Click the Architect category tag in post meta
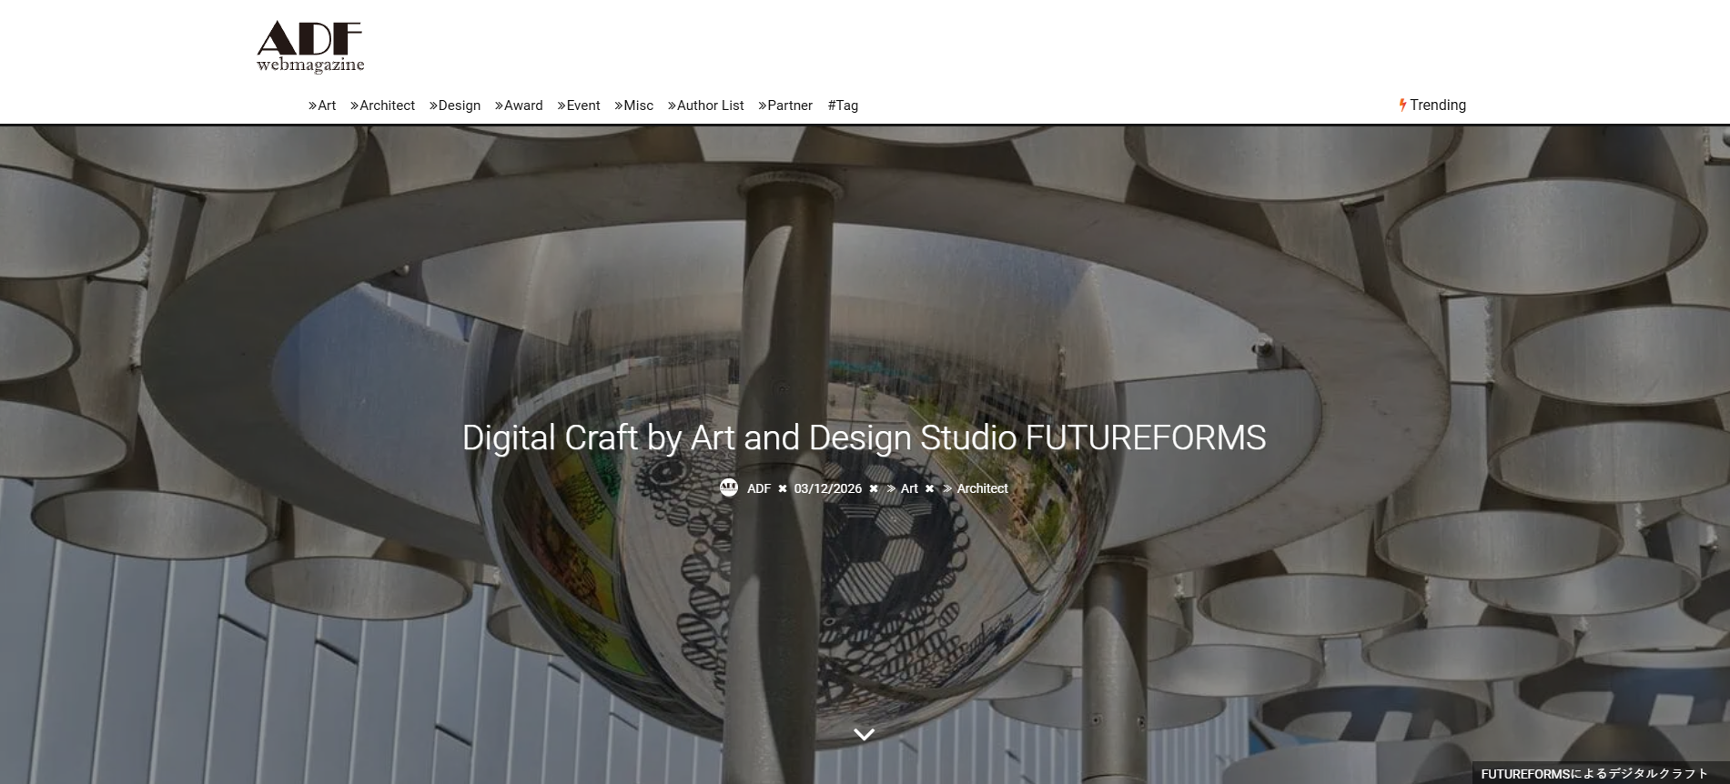The width and height of the screenshot is (1730, 784). 982,488
